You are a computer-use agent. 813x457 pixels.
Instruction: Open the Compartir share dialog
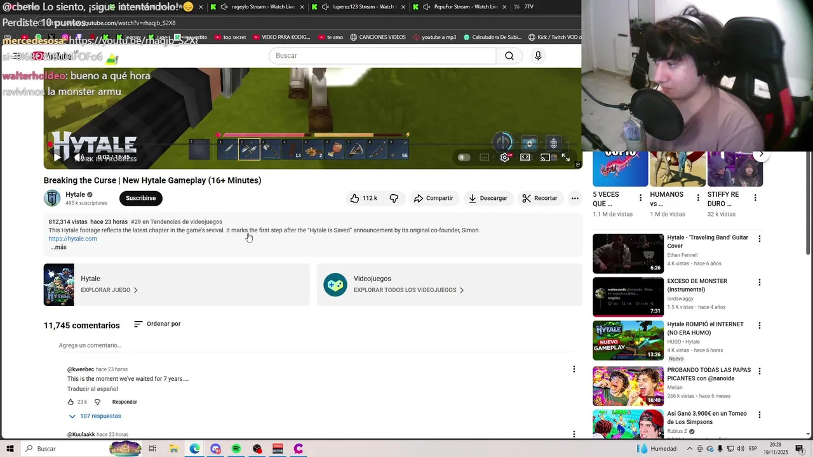[433, 198]
